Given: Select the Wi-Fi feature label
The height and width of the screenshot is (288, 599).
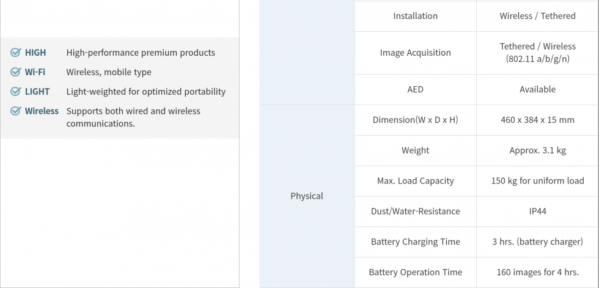Looking at the screenshot, I should pos(35,72).
